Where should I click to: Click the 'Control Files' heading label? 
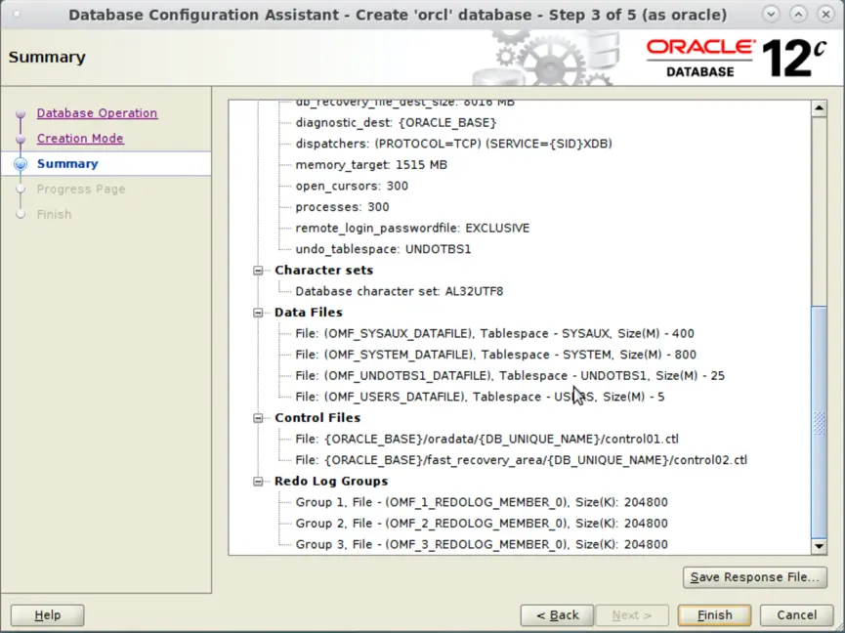tap(317, 418)
